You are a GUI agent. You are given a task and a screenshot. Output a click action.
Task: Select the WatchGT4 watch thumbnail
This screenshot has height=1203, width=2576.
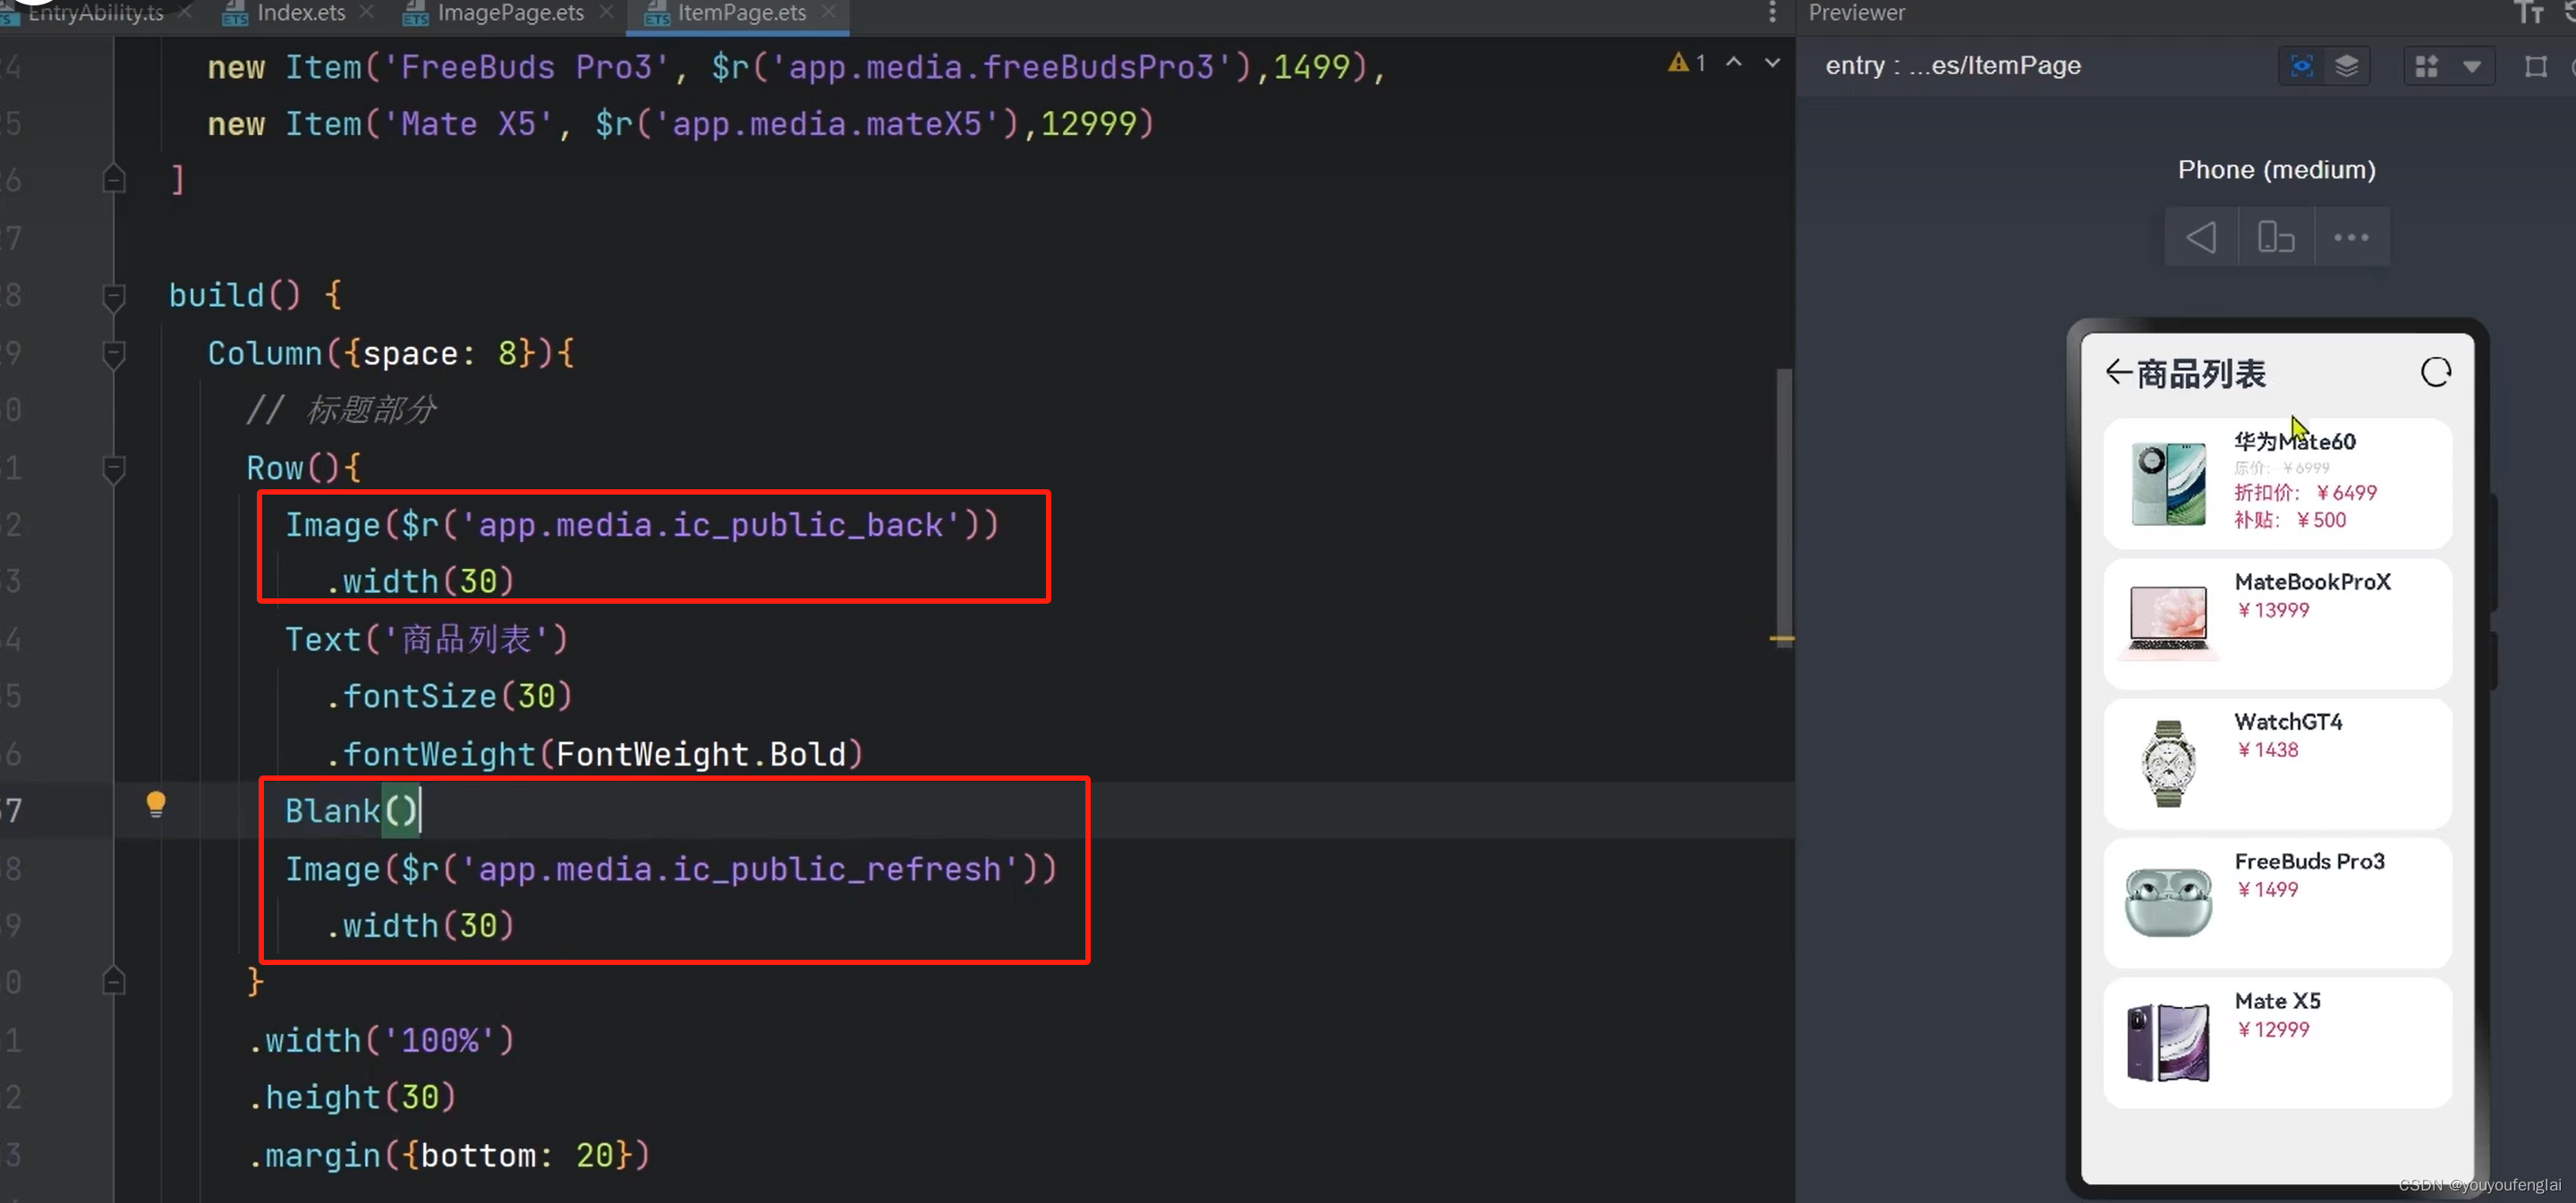[2167, 763]
